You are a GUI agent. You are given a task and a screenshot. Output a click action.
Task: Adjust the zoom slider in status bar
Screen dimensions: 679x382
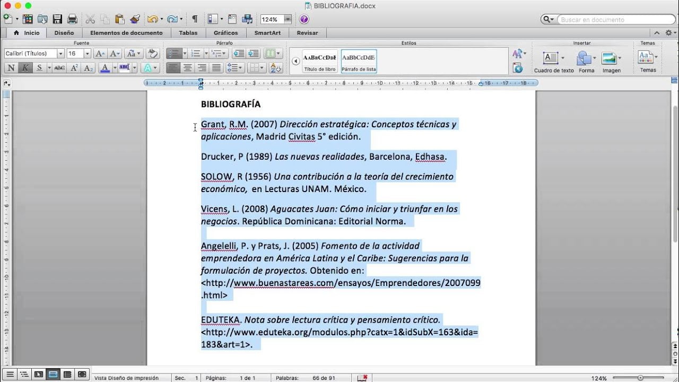pyautogui.click(x=640, y=378)
